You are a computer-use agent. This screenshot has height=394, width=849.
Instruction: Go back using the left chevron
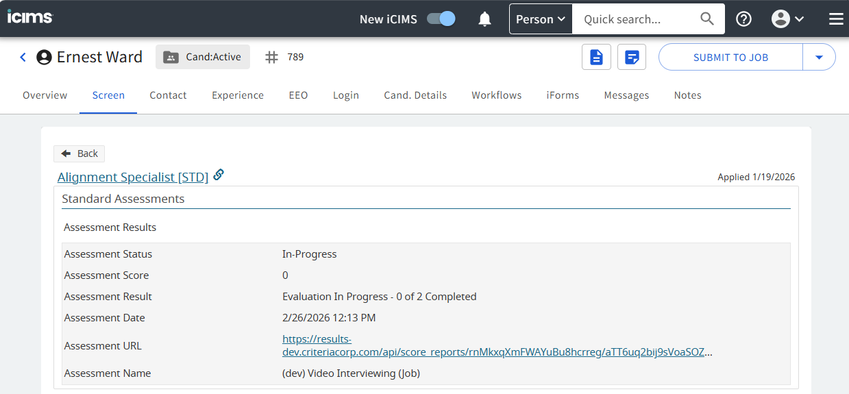point(23,57)
